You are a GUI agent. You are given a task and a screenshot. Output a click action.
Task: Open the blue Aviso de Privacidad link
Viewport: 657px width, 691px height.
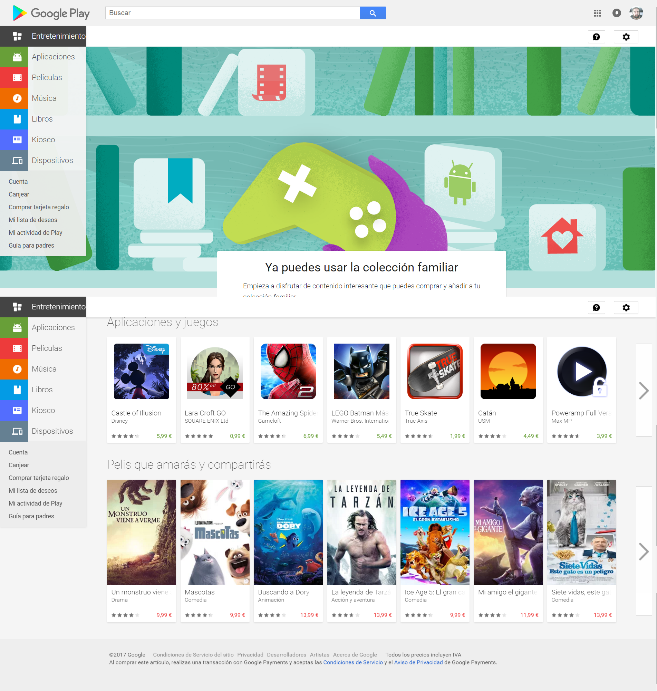pyautogui.click(x=418, y=662)
